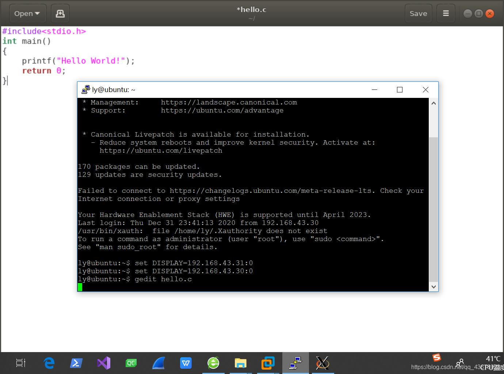Click the Xauthority warning line

203,231
